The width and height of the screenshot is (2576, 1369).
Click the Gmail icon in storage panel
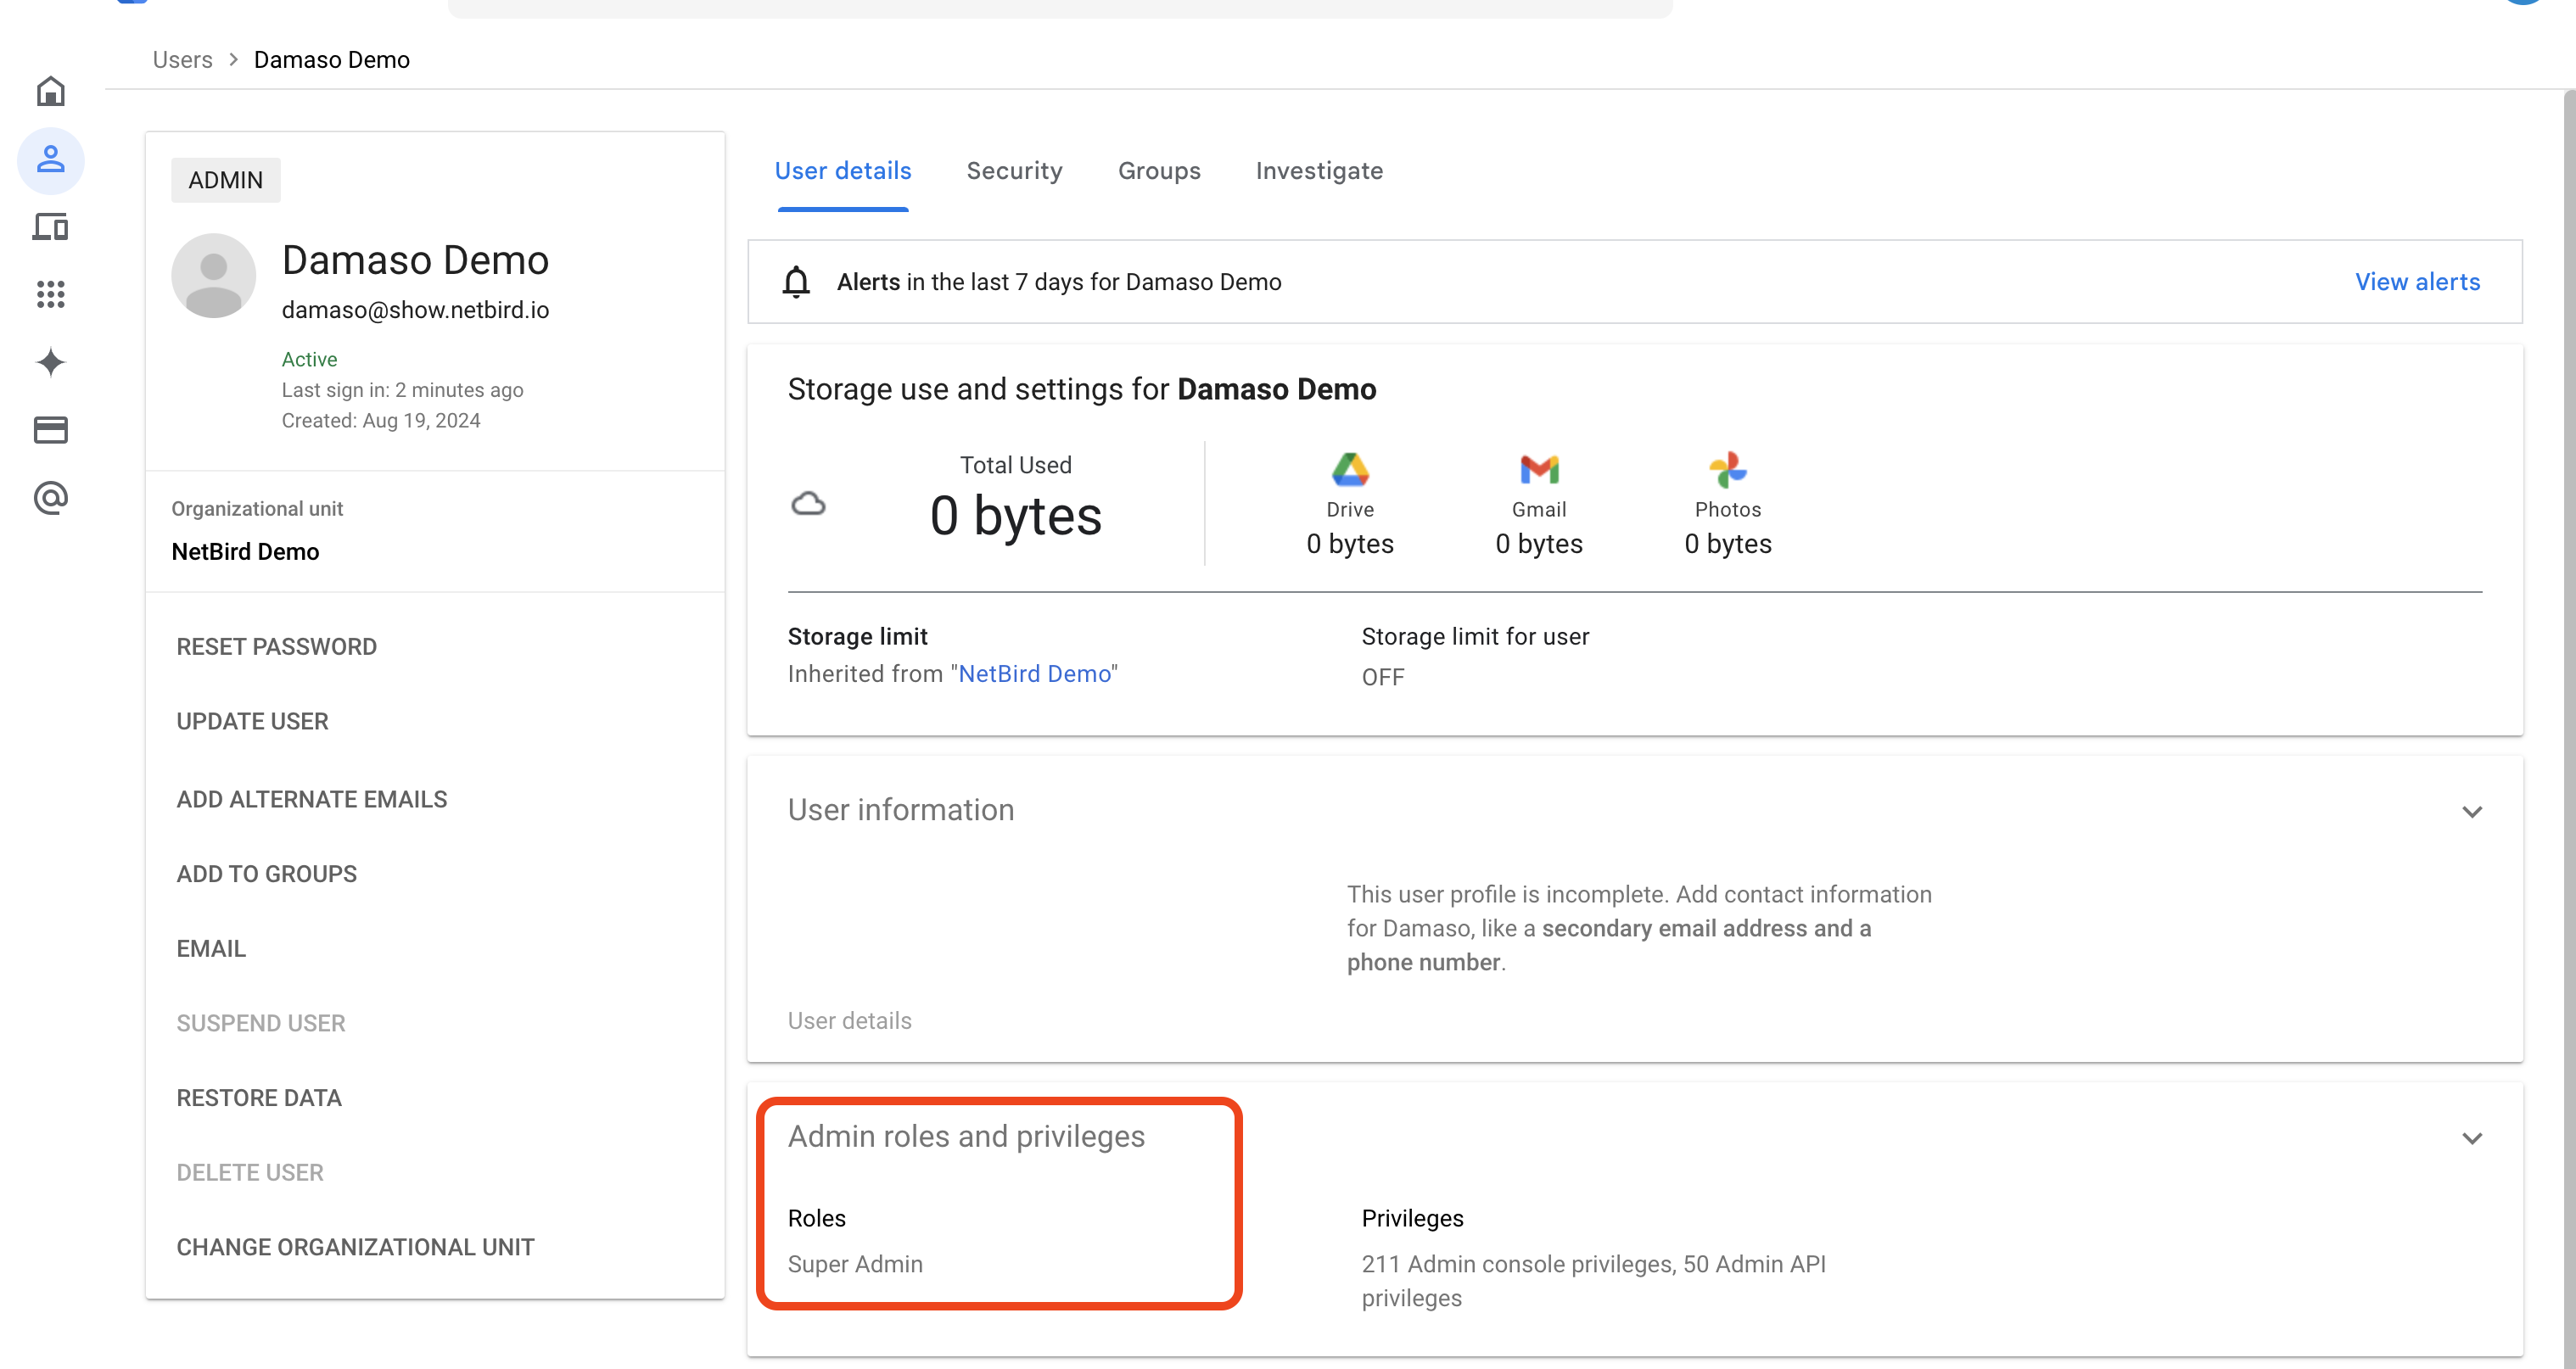[x=1538, y=470]
